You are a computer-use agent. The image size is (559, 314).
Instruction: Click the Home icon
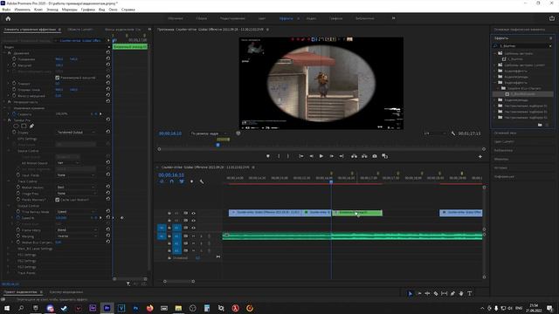click(x=8, y=18)
